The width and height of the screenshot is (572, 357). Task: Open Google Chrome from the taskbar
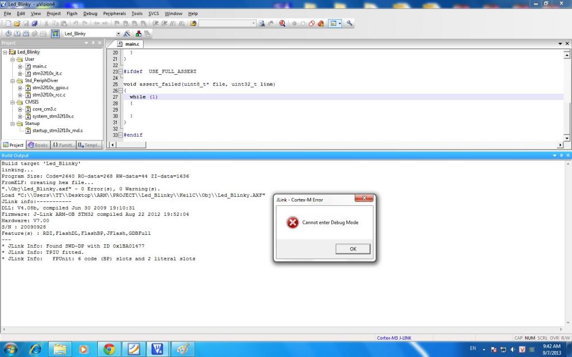(109, 349)
